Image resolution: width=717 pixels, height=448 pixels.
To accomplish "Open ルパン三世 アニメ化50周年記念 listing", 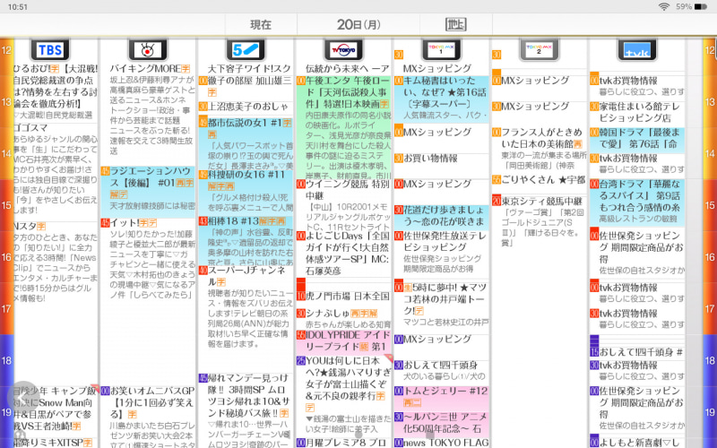I will click(442, 423).
